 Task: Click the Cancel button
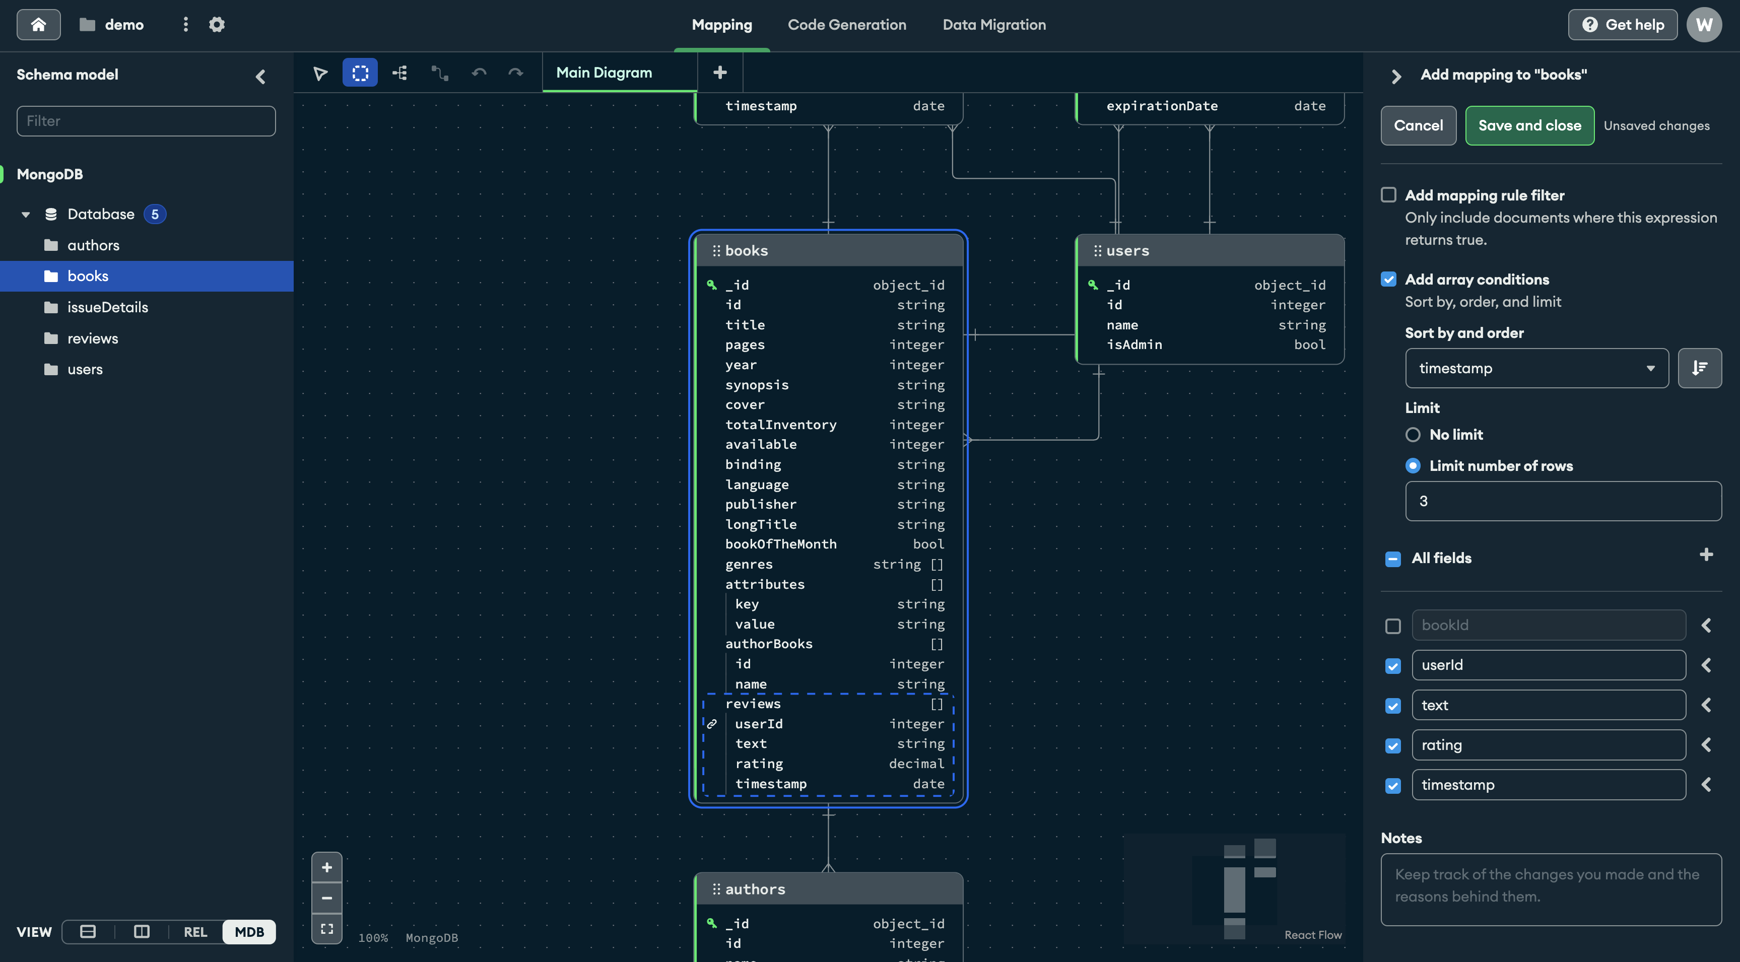[1418, 124]
